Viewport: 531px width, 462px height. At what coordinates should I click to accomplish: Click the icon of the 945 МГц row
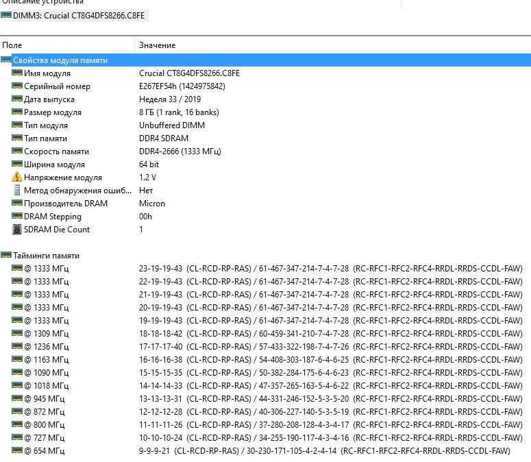pos(17,398)
